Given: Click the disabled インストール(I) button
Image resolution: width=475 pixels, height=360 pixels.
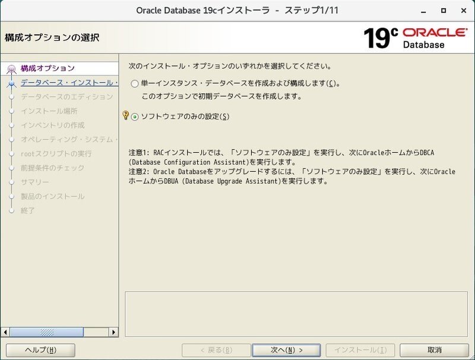Looking at the screenshot, I should pyautogui.click(x=360, y=350).
